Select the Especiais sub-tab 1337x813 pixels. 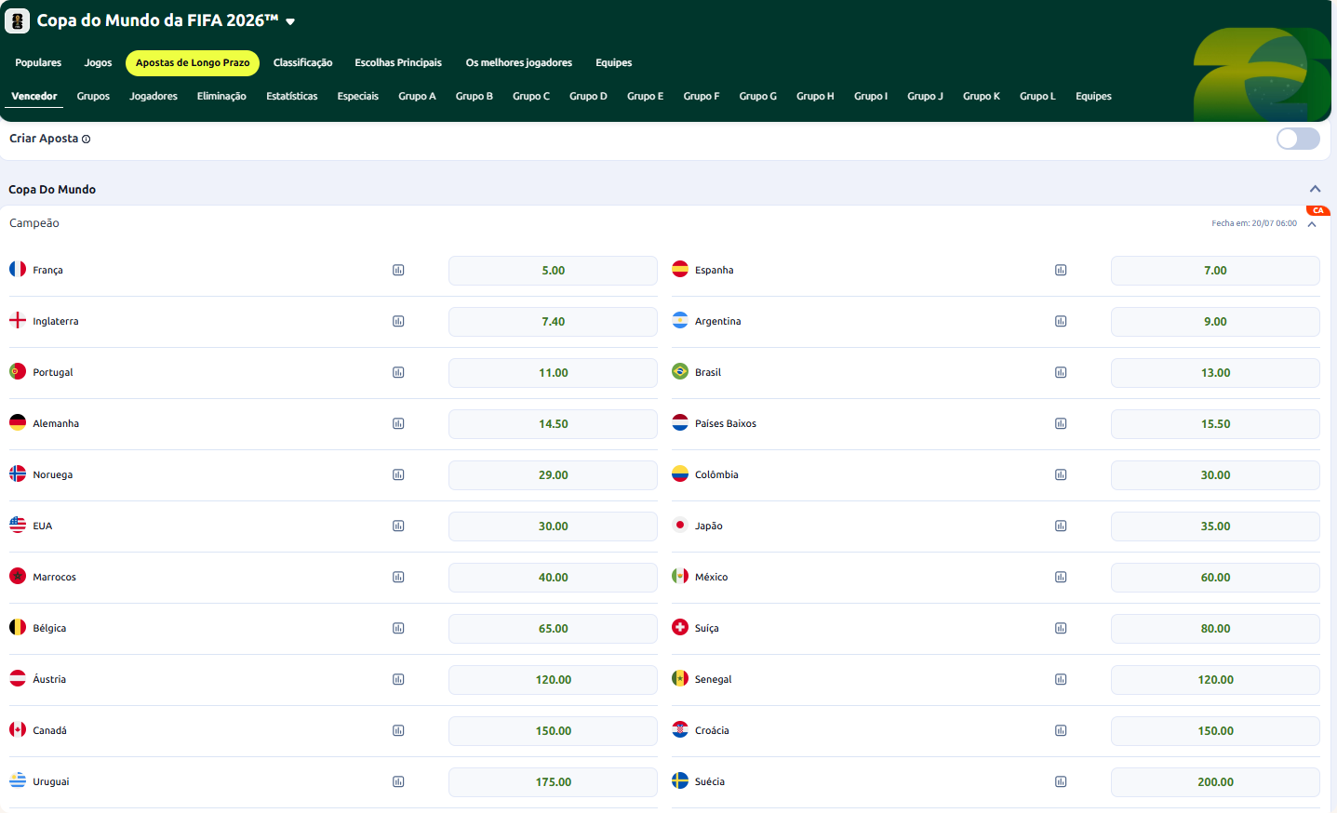[358, 97]
